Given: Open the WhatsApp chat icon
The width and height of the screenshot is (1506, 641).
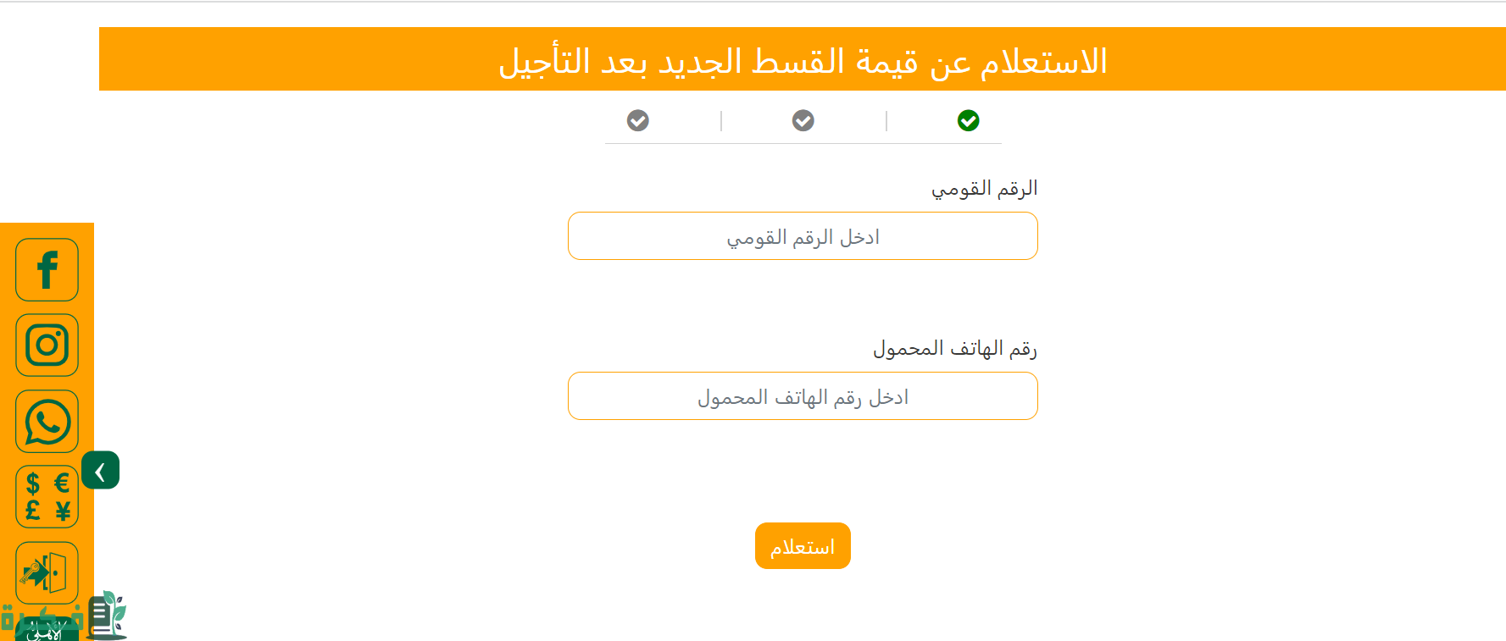Looking at the screenshot, I should (47, 422).
